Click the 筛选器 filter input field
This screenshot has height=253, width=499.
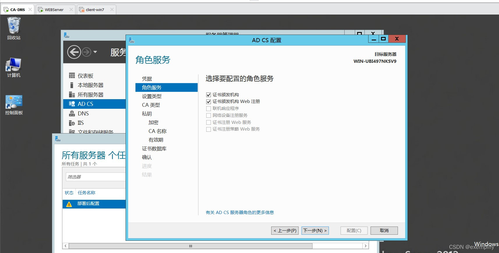coord(95,177)
